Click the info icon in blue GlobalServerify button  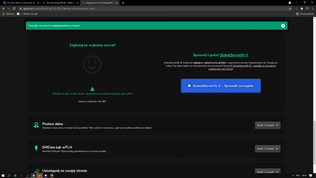(189, 86)
